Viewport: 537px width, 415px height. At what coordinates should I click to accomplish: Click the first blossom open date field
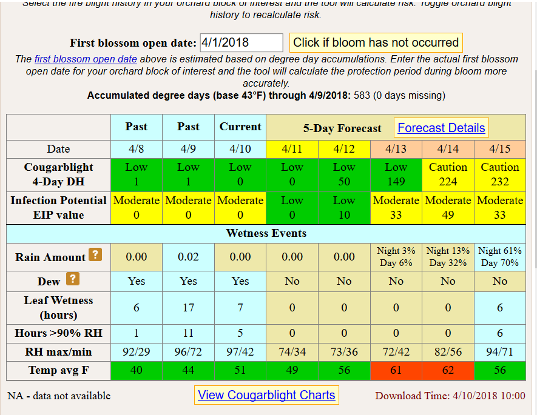click(240, 42)
